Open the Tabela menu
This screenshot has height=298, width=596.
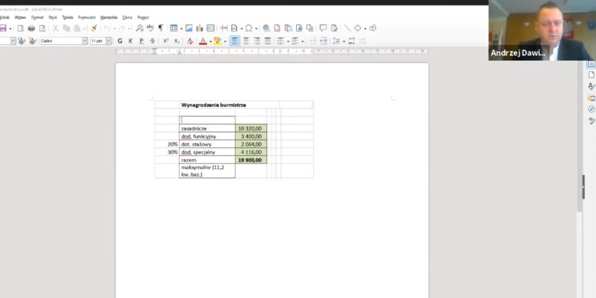67,17
